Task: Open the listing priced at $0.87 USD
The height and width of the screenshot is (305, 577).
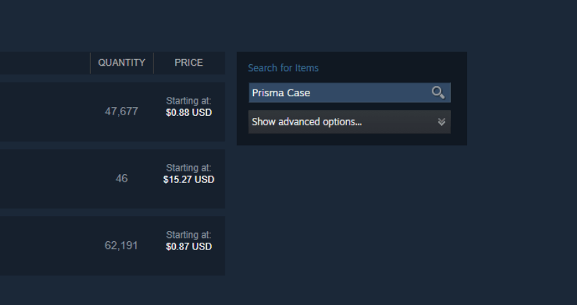Action: tap(189, 247)
